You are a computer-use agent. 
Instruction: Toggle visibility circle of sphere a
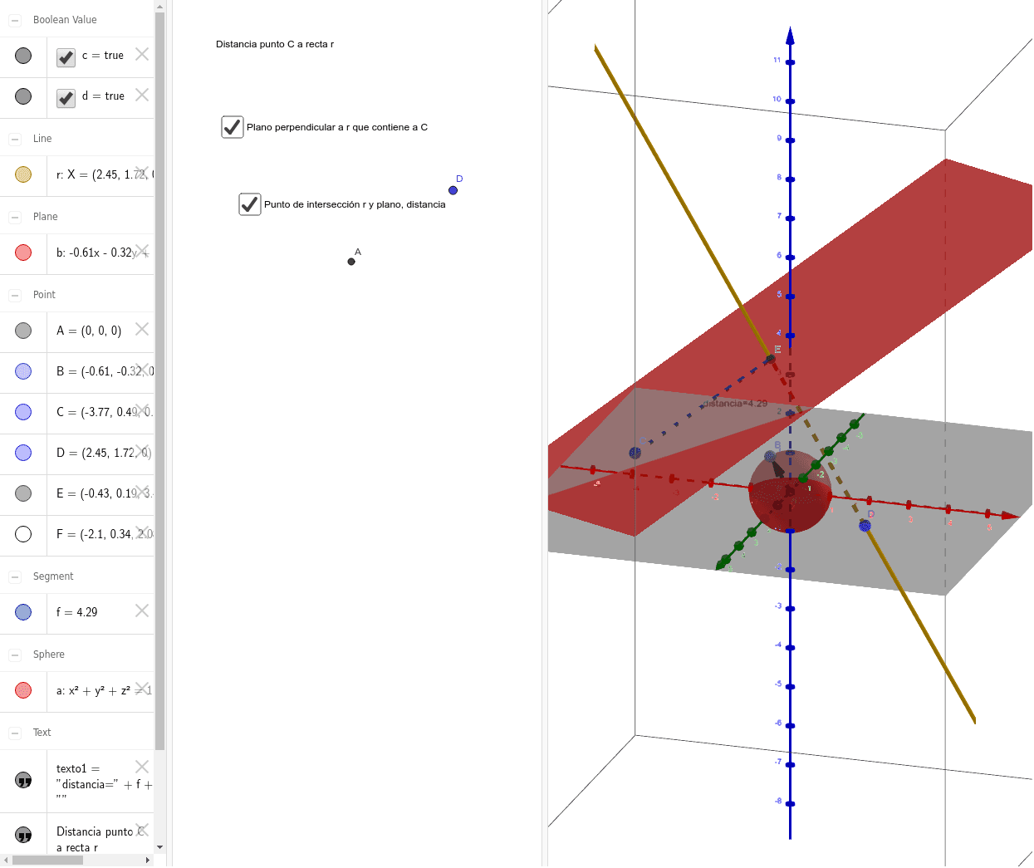point(23,690)
